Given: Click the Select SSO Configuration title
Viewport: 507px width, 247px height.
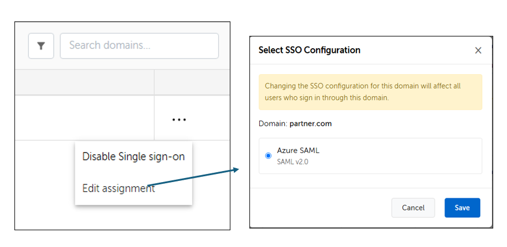Looking at the screenshot, I should click(x=309, y=50).
